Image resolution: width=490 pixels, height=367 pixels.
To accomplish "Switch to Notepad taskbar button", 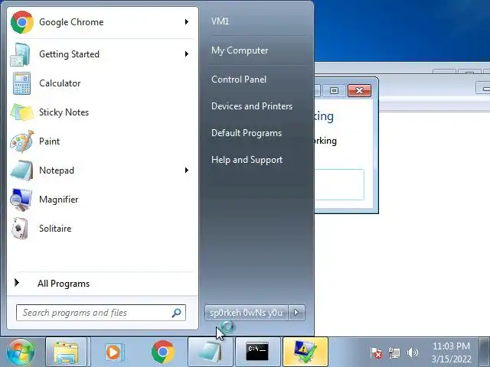I will point(211,352).
